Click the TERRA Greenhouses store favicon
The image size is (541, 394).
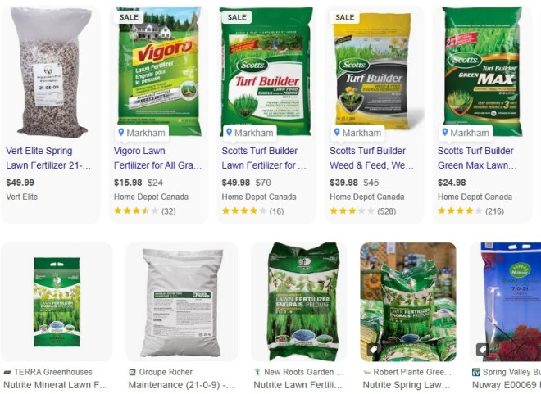(7, 372)
